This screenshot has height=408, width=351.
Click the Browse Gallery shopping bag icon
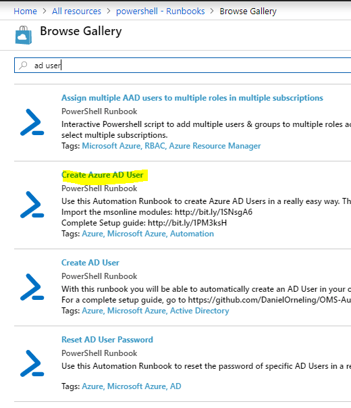[x=24, y=35]
